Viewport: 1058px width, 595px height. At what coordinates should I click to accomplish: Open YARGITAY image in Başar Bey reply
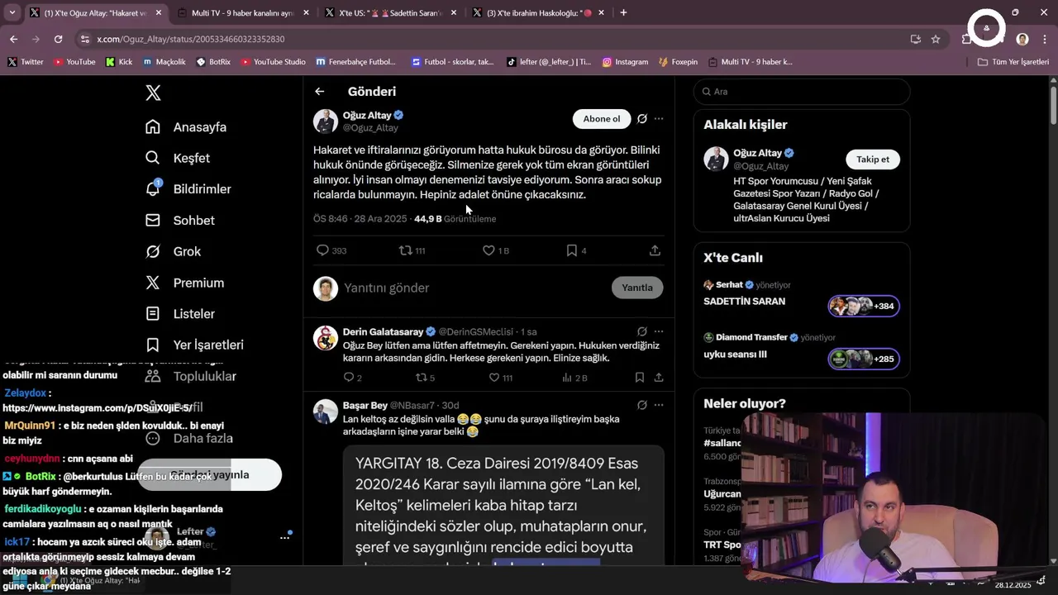(x=503, y=507)
